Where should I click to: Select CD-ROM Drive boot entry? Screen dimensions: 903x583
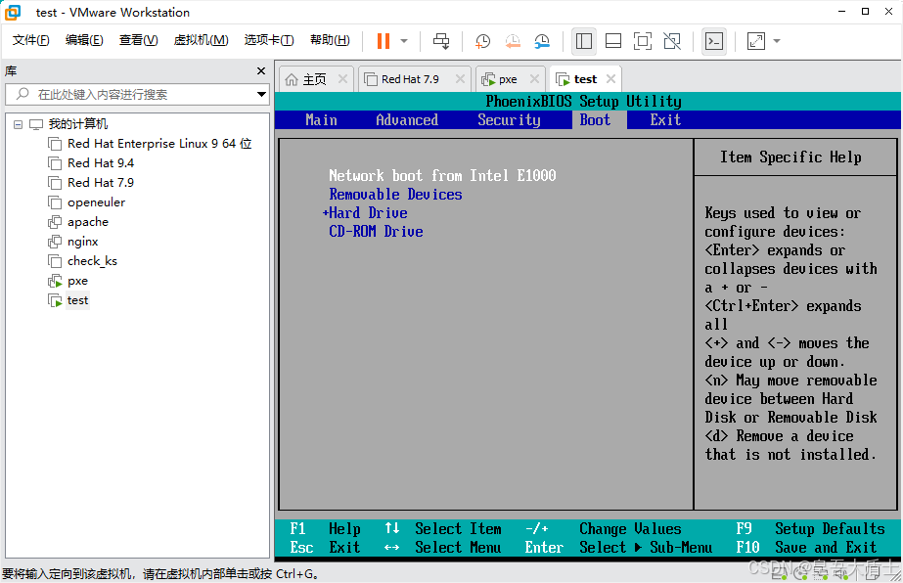[376, 231]
